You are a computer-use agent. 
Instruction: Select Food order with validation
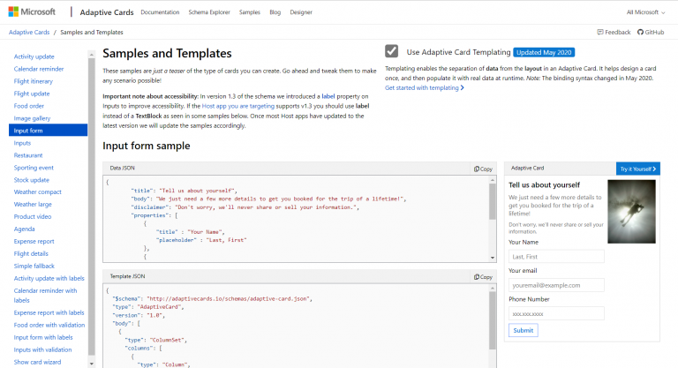click(x=49, y=325)
